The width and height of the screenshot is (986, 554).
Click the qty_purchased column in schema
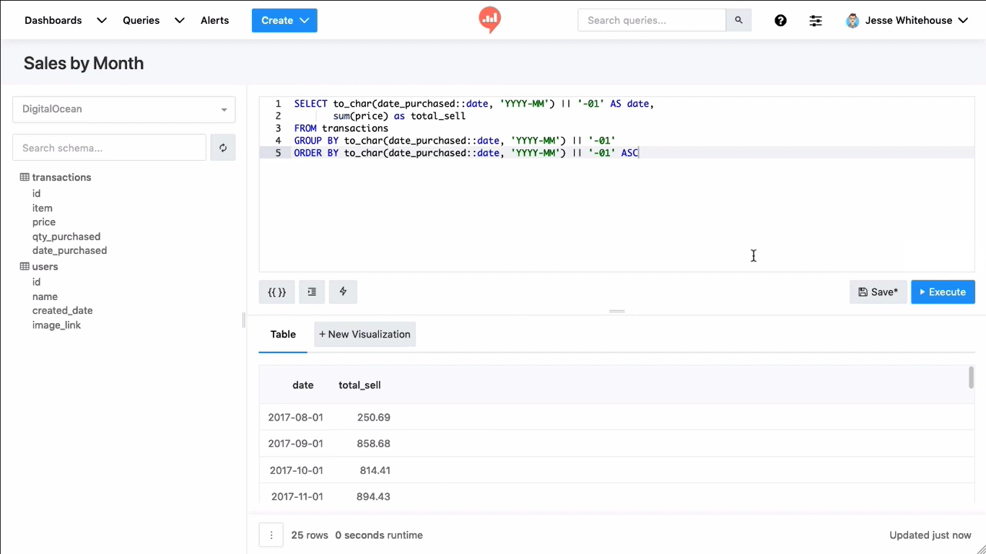(x=66, y=237)
